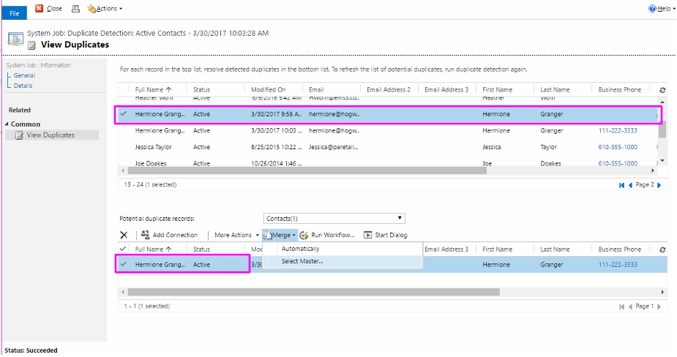Click Start Dialog button
Viewport: 677px width, 357px height.
pos(386,235)
